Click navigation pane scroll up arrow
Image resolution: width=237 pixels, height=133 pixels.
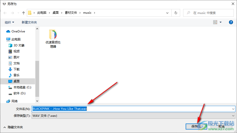[37, 29]
